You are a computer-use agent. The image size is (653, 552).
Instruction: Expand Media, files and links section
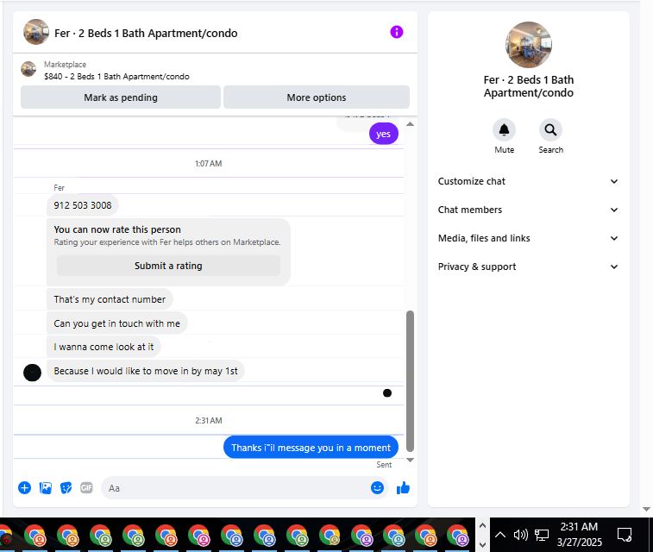(x=528, y=238)
